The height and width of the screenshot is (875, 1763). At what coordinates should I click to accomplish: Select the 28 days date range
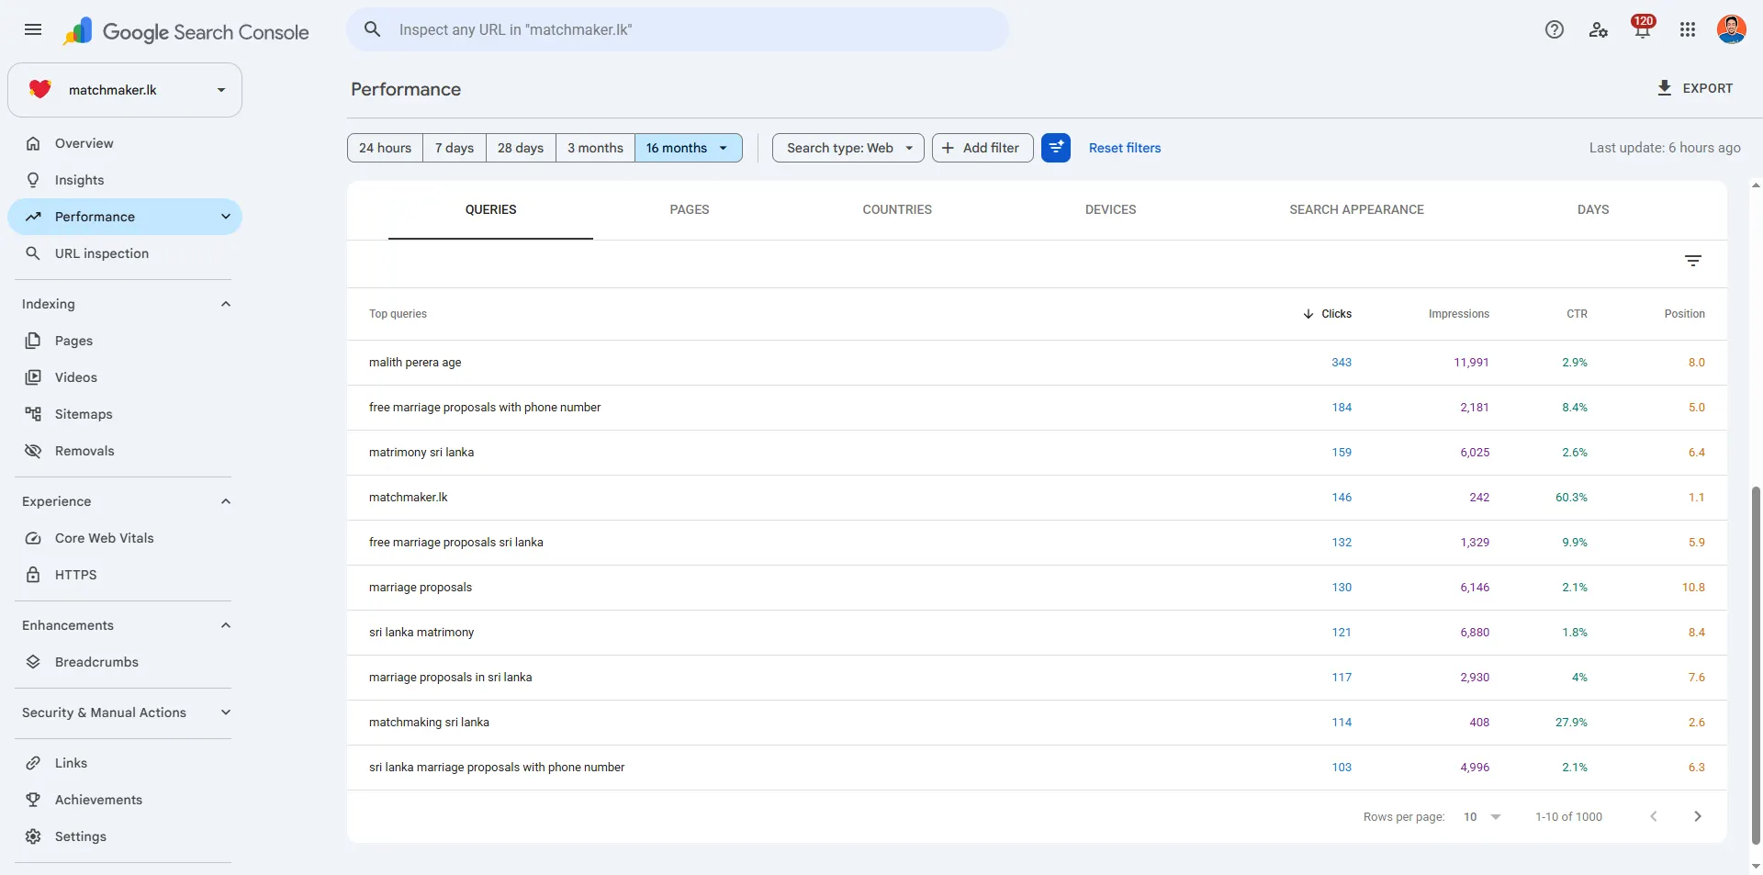521,148
